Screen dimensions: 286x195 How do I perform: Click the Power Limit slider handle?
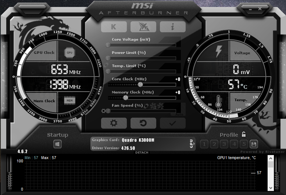coord(108,58)
